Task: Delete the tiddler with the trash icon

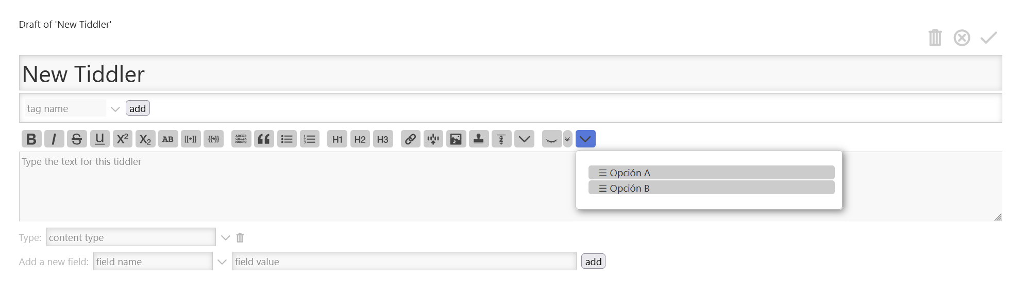Action: tap(935, 38)
